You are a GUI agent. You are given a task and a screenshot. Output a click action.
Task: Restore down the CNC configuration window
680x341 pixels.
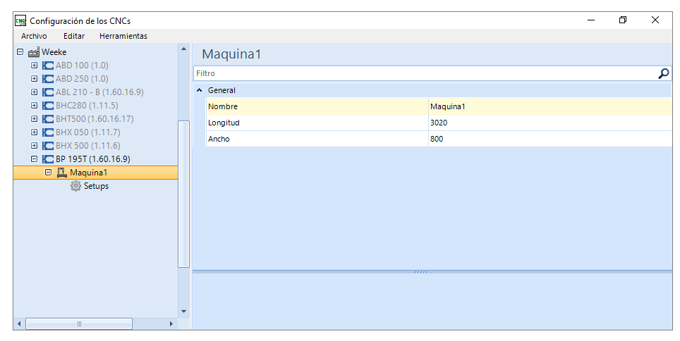click(623, 20)
